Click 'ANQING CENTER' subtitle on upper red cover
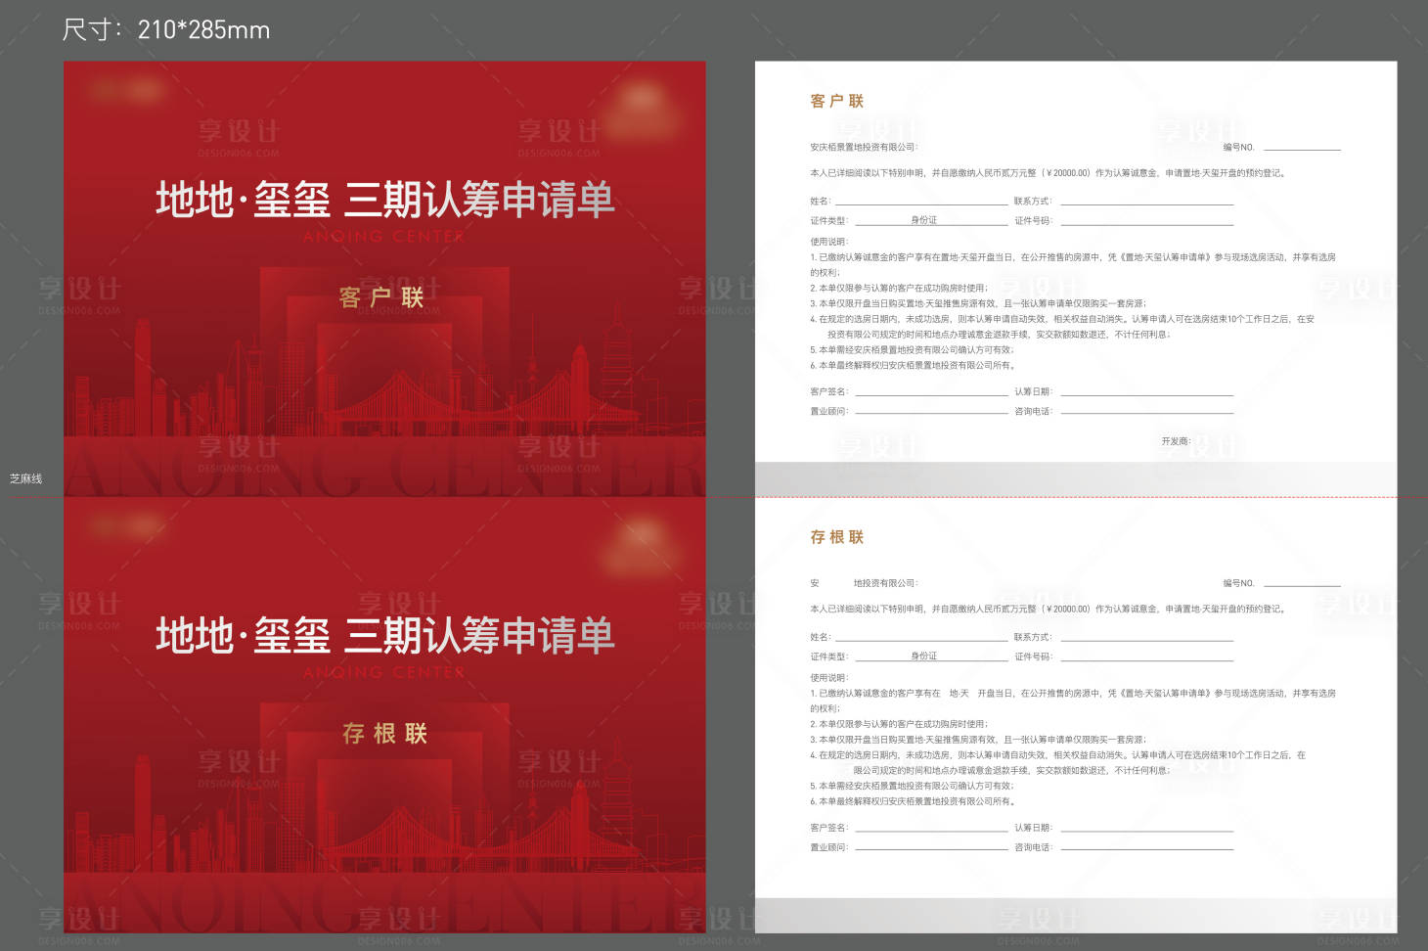Screen dimensions: 1428x951 coord(383,237)
